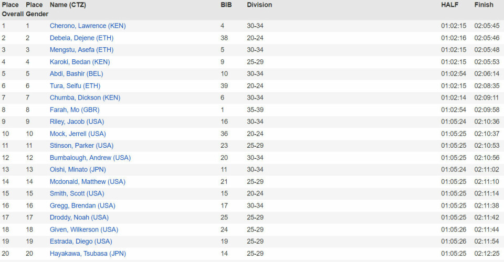The width and height of the screenshot is (504, 262).
Task: View Abdi, Bashir (BEL) profile link
Action: tap(77, 74)
